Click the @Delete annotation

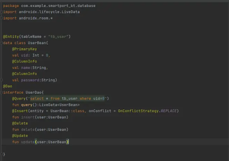[x=20, y=123]
